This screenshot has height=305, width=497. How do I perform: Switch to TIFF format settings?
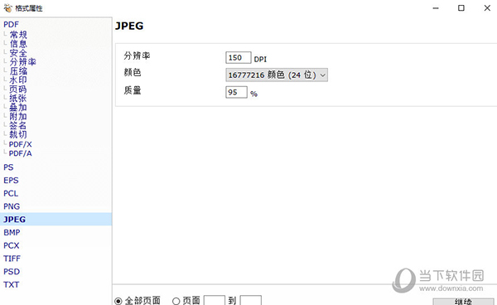[12, 259]
